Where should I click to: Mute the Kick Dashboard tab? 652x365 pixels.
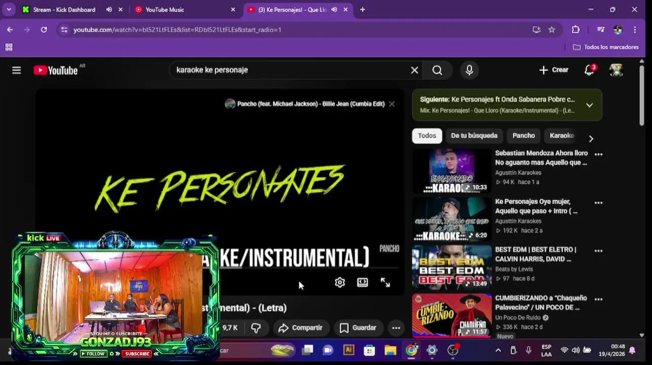109,10
